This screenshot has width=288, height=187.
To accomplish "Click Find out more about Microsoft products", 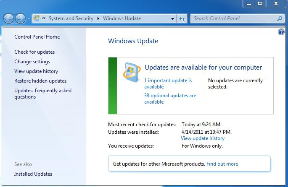I will click(222, 164).
